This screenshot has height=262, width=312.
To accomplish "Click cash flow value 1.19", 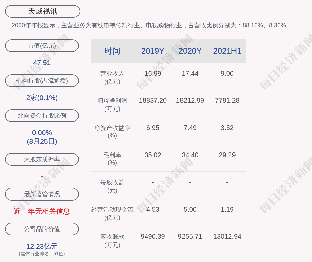I will pos(227,209).
